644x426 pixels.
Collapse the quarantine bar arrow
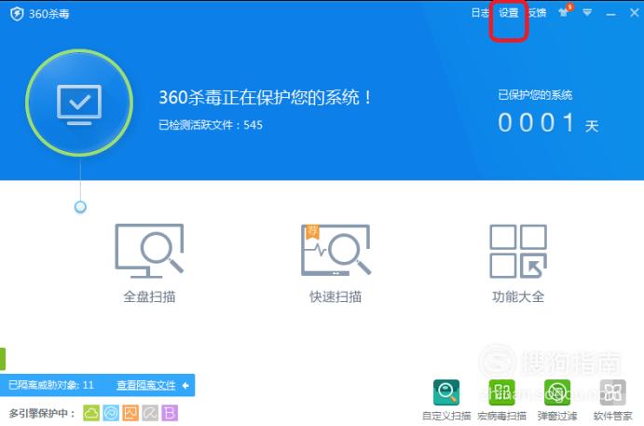coord(185,385)
